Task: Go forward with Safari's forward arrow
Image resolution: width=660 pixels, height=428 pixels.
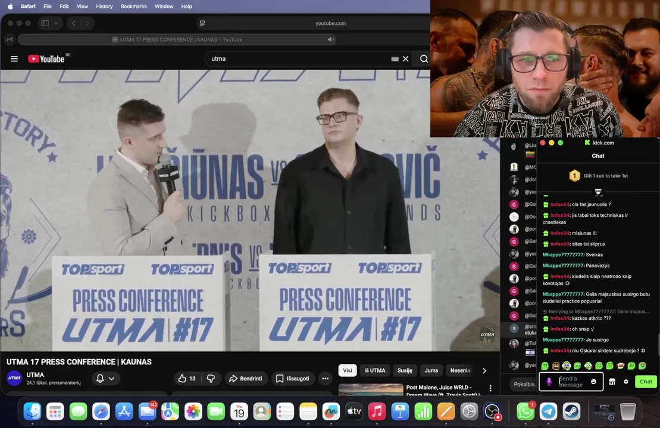Action: point(87,23)
